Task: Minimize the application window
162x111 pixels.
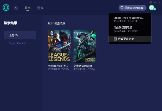Action: [155, 2]
